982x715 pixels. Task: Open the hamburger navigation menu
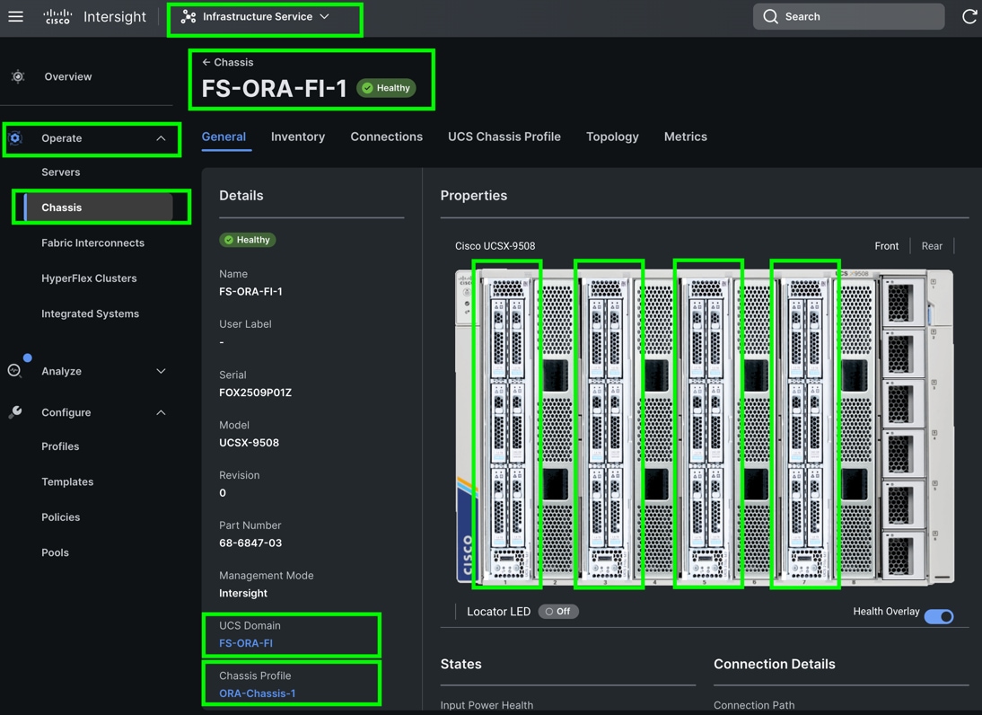coord(15,16)
